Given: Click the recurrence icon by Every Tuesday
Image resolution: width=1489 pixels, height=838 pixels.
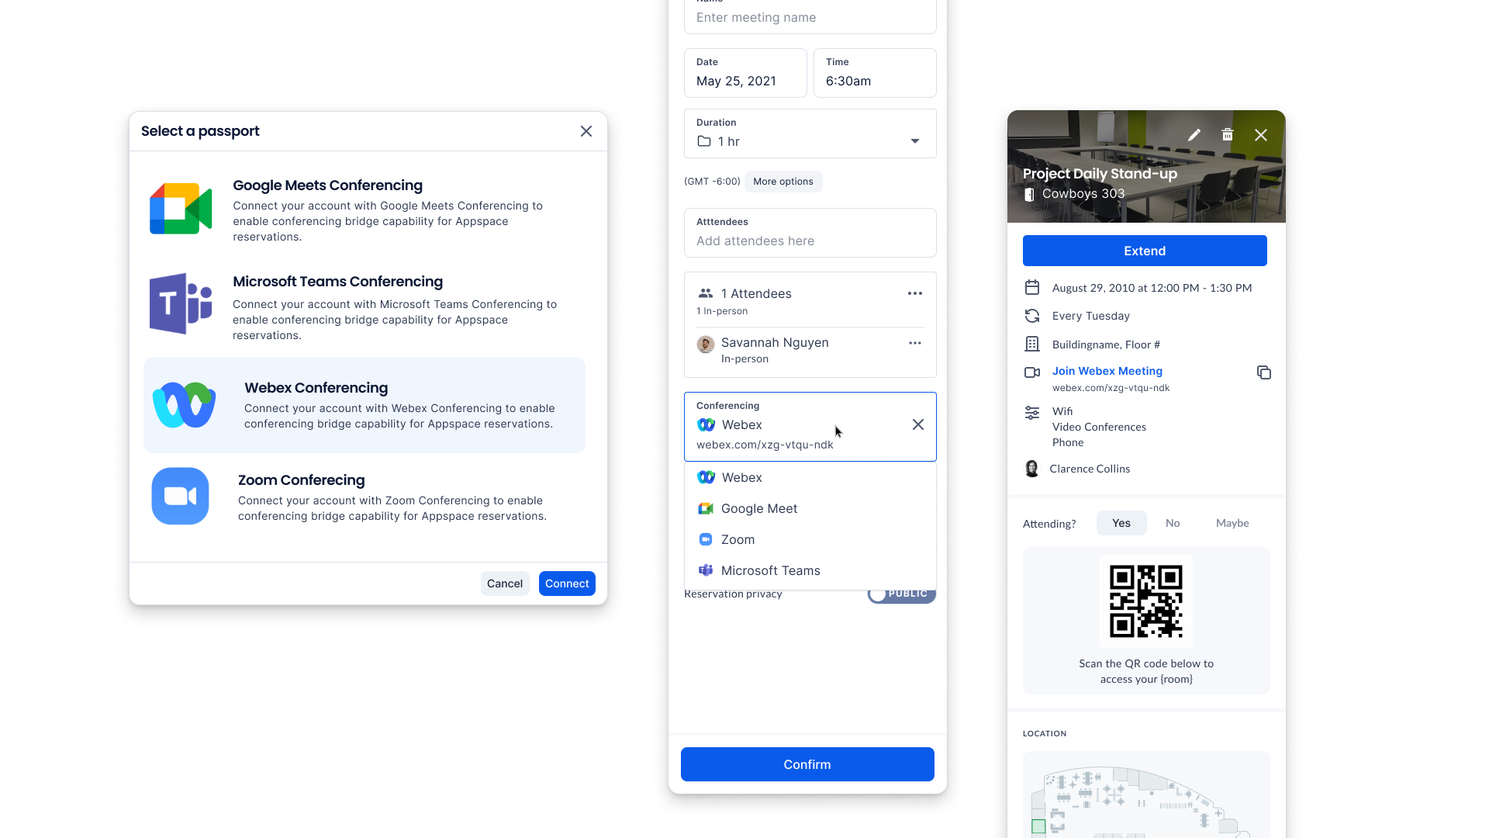Looking at the screenshot, I should 1032,316.
